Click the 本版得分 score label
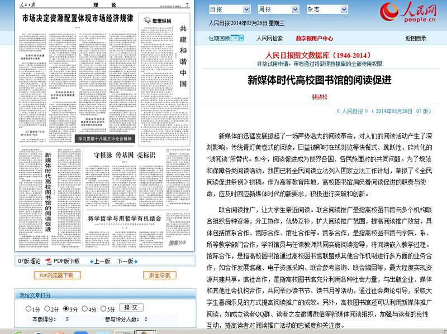 coord(44,320)
